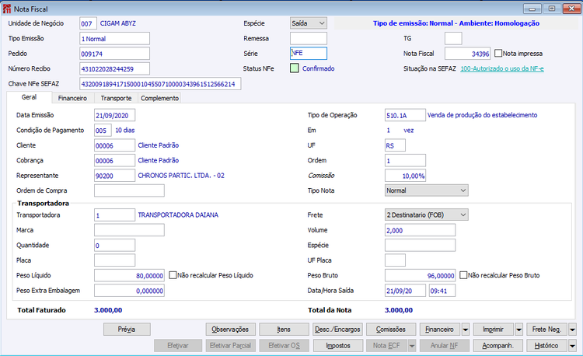Open Desc./Encargos button
The width and height of the screenshot is (583, 356).
(337, 330)
